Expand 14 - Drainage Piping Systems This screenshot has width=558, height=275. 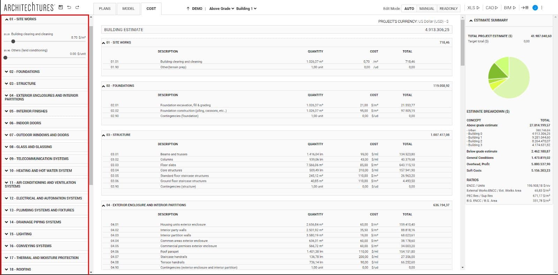pos(45,222)
